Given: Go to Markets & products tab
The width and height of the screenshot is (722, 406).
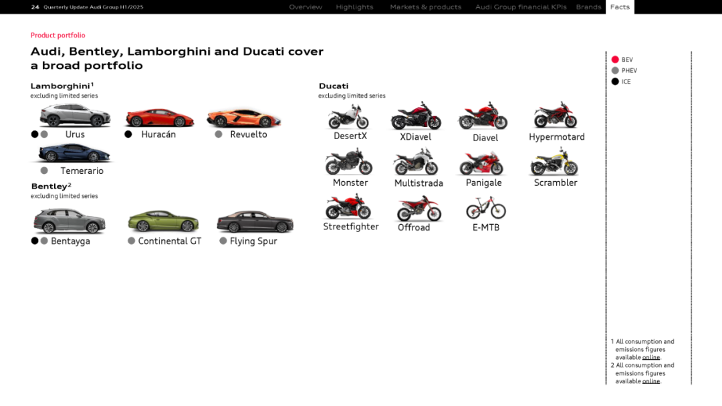Looking at the screenshot, I should click(425, 7).
